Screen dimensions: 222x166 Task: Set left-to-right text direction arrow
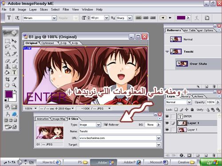coord(163,18)
